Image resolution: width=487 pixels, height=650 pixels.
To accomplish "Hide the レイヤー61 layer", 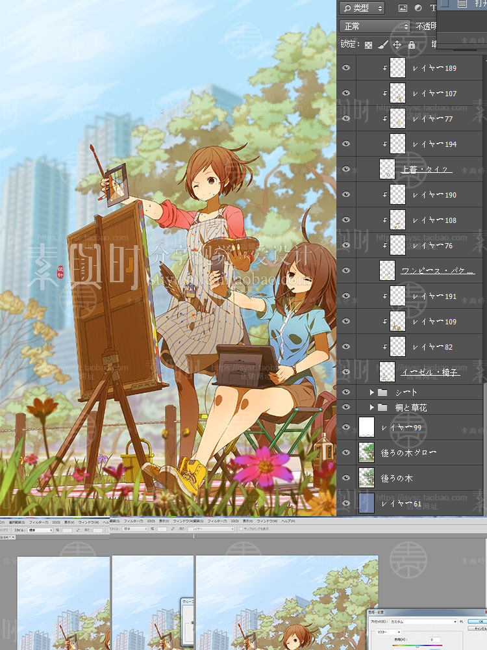I will 346,503.
